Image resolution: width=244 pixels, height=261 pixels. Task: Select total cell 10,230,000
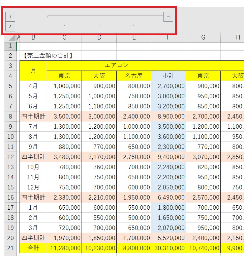[x=99, y=248]
